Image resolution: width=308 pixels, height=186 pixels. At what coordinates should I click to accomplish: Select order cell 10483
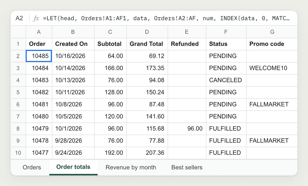coord(39,80)
